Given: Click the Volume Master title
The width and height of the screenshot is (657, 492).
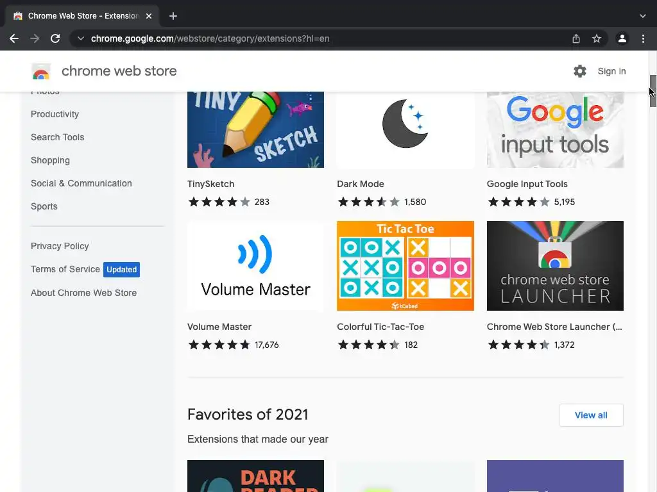Looking at the screenshot, I should 219,327.
